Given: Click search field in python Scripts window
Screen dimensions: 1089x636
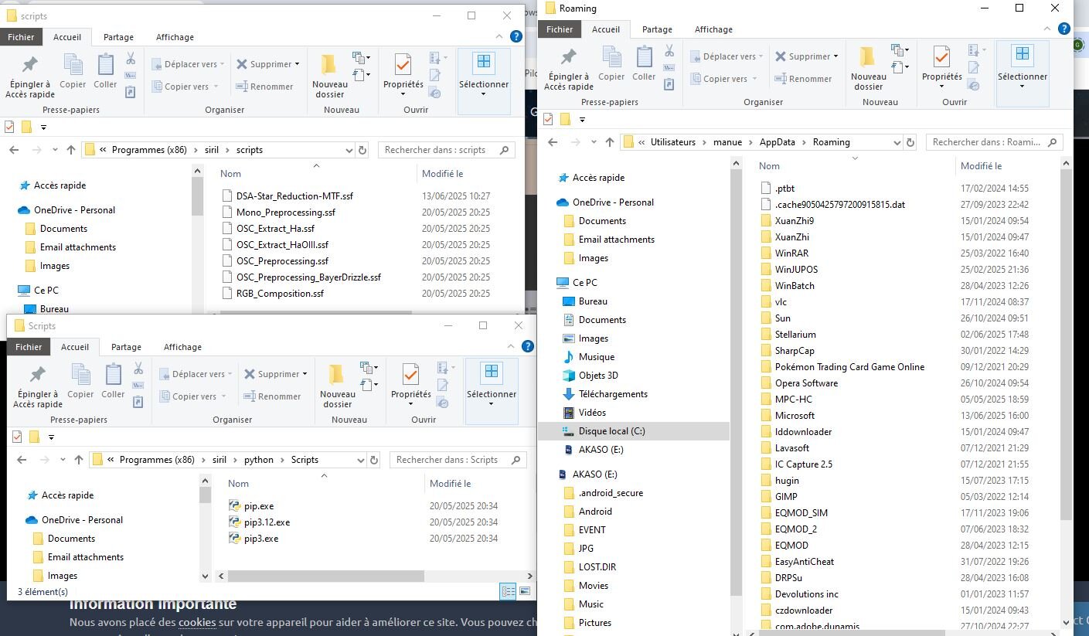Looking at the screenshot, I should click(x=458, y=460).
